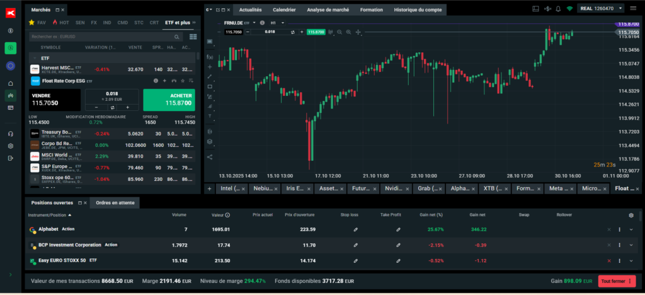
Task: Open the REAL 1260470 account dropdown
Action: pos(601,8)
